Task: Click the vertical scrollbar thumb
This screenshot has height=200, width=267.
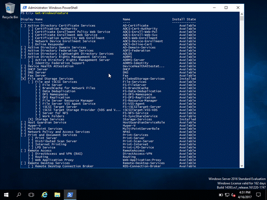Action: [x=242, y=18]
